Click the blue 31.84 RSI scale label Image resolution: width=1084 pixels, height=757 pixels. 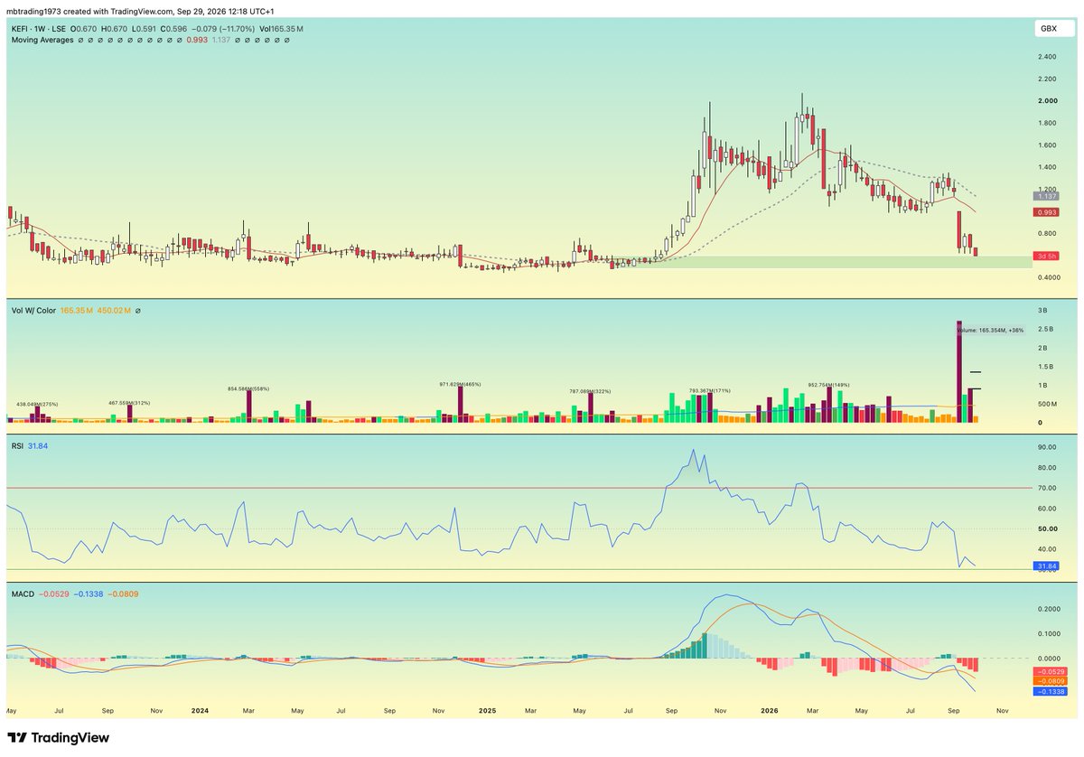click(x=1048, y=565)
